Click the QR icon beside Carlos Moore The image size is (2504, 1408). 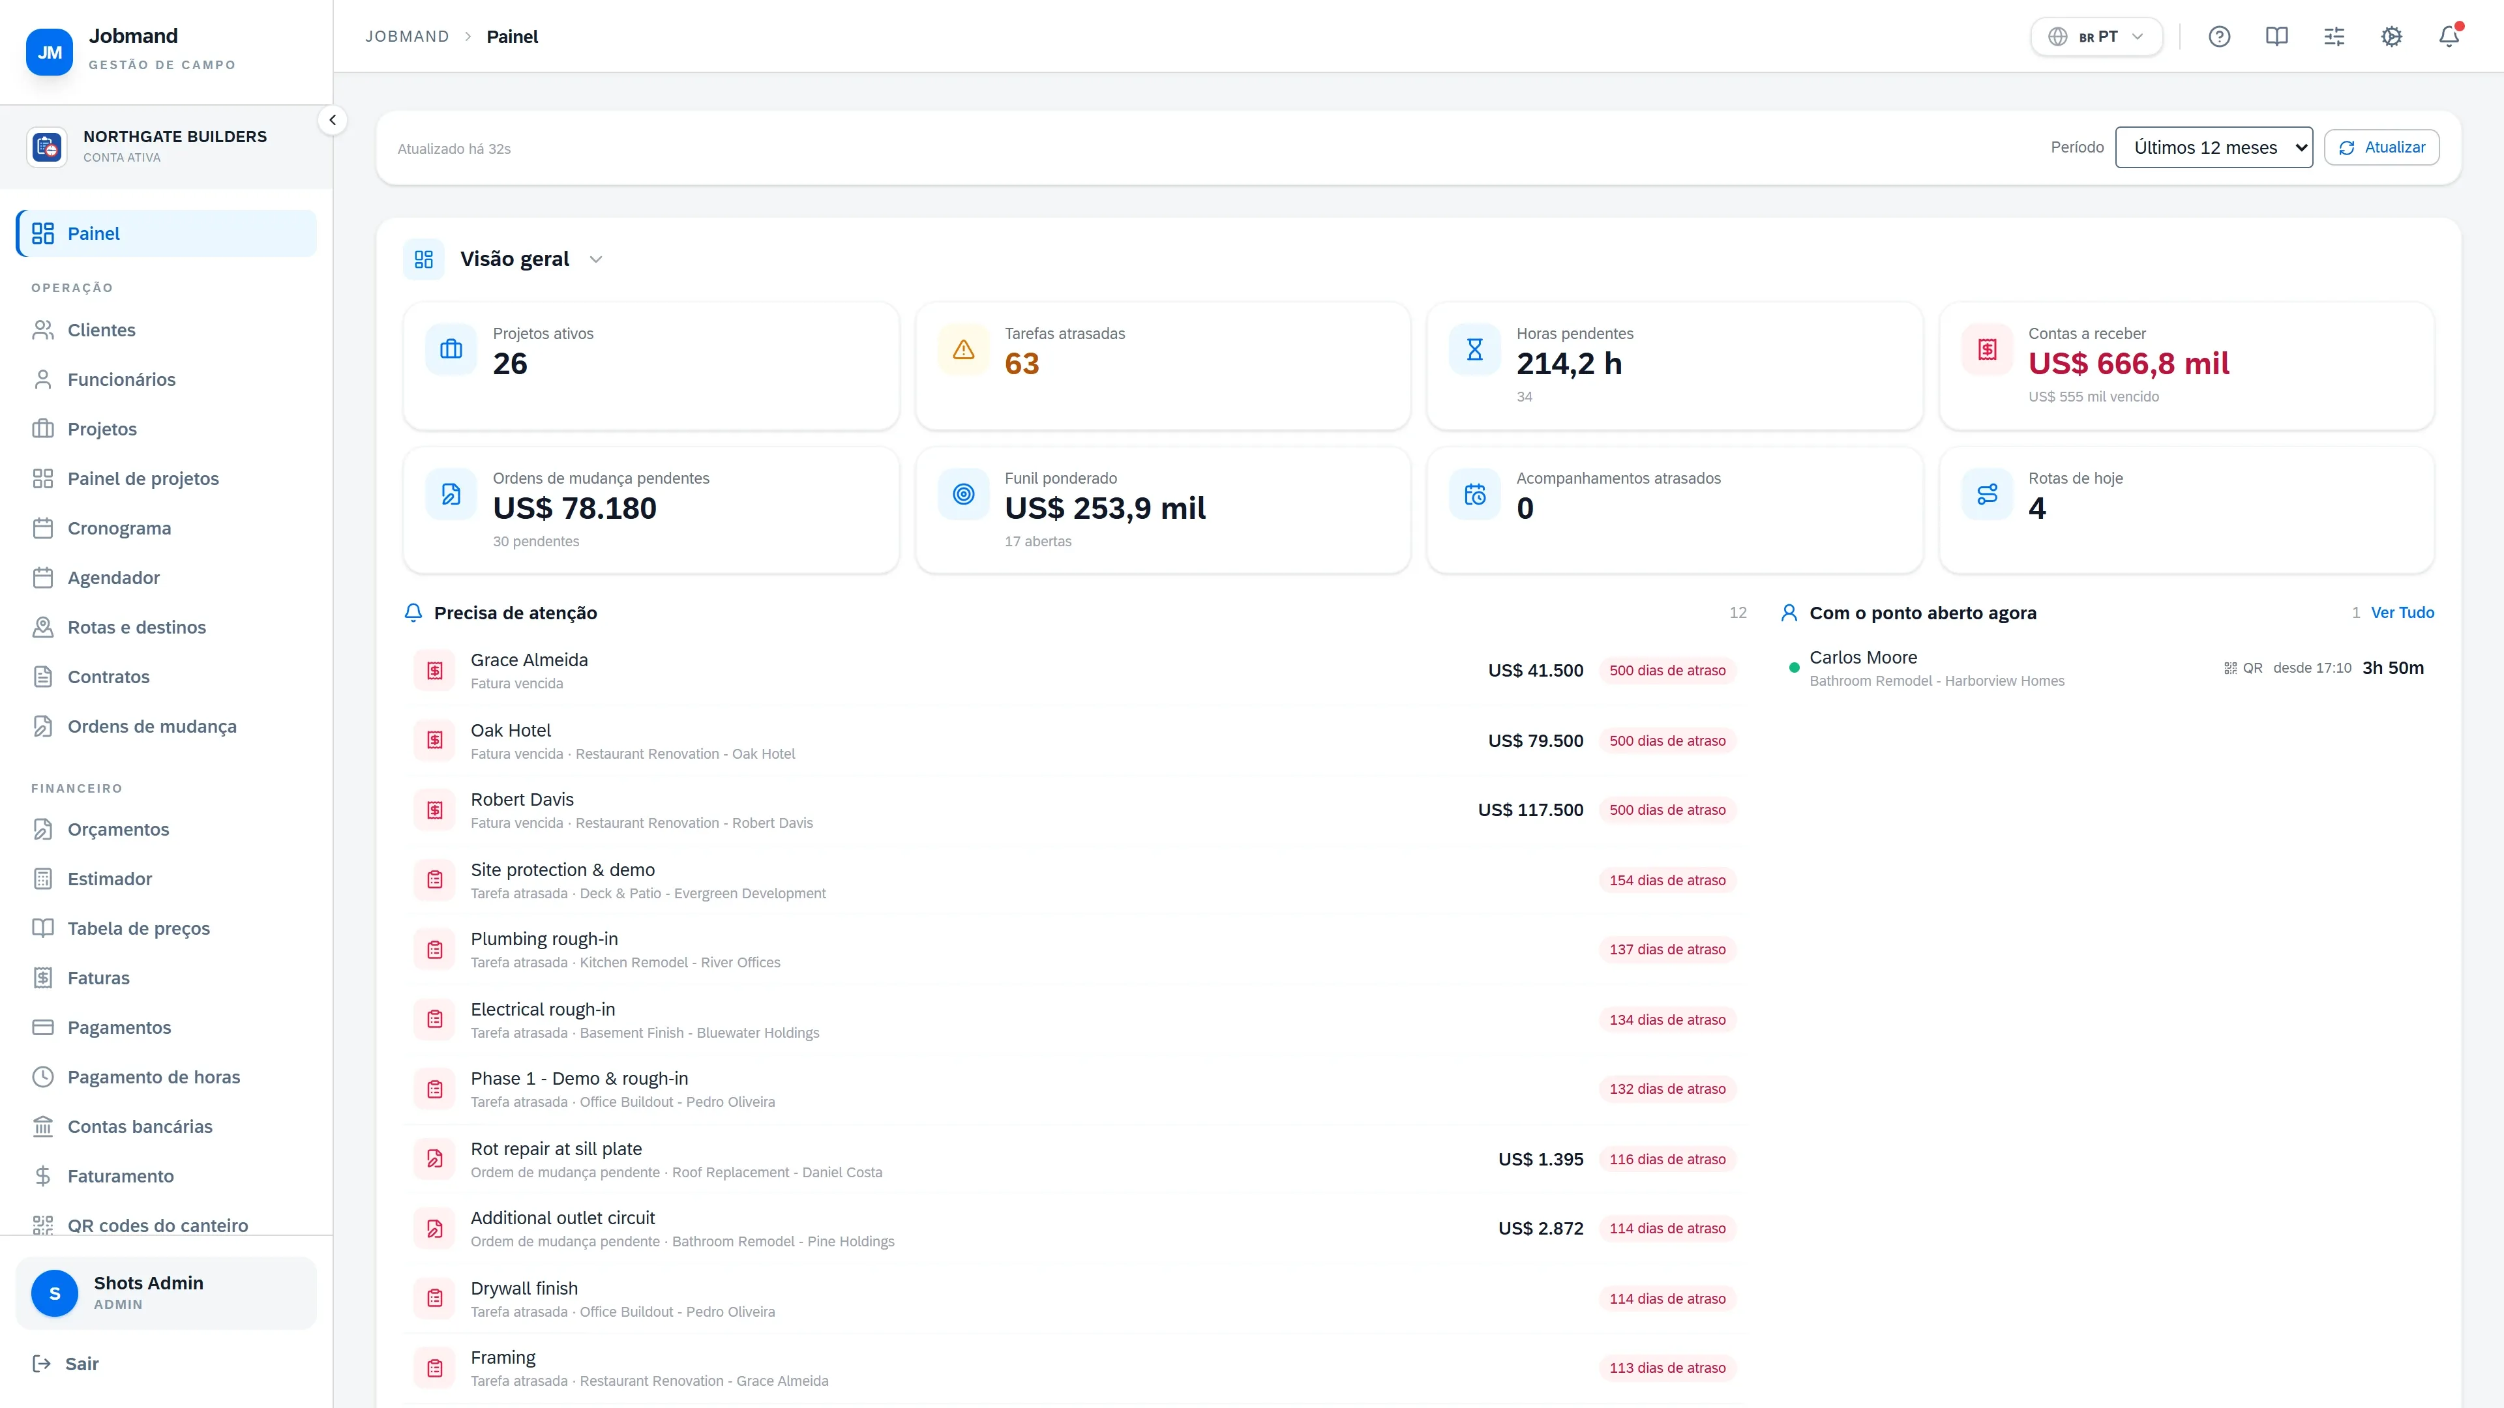[x=2230, y=669]
